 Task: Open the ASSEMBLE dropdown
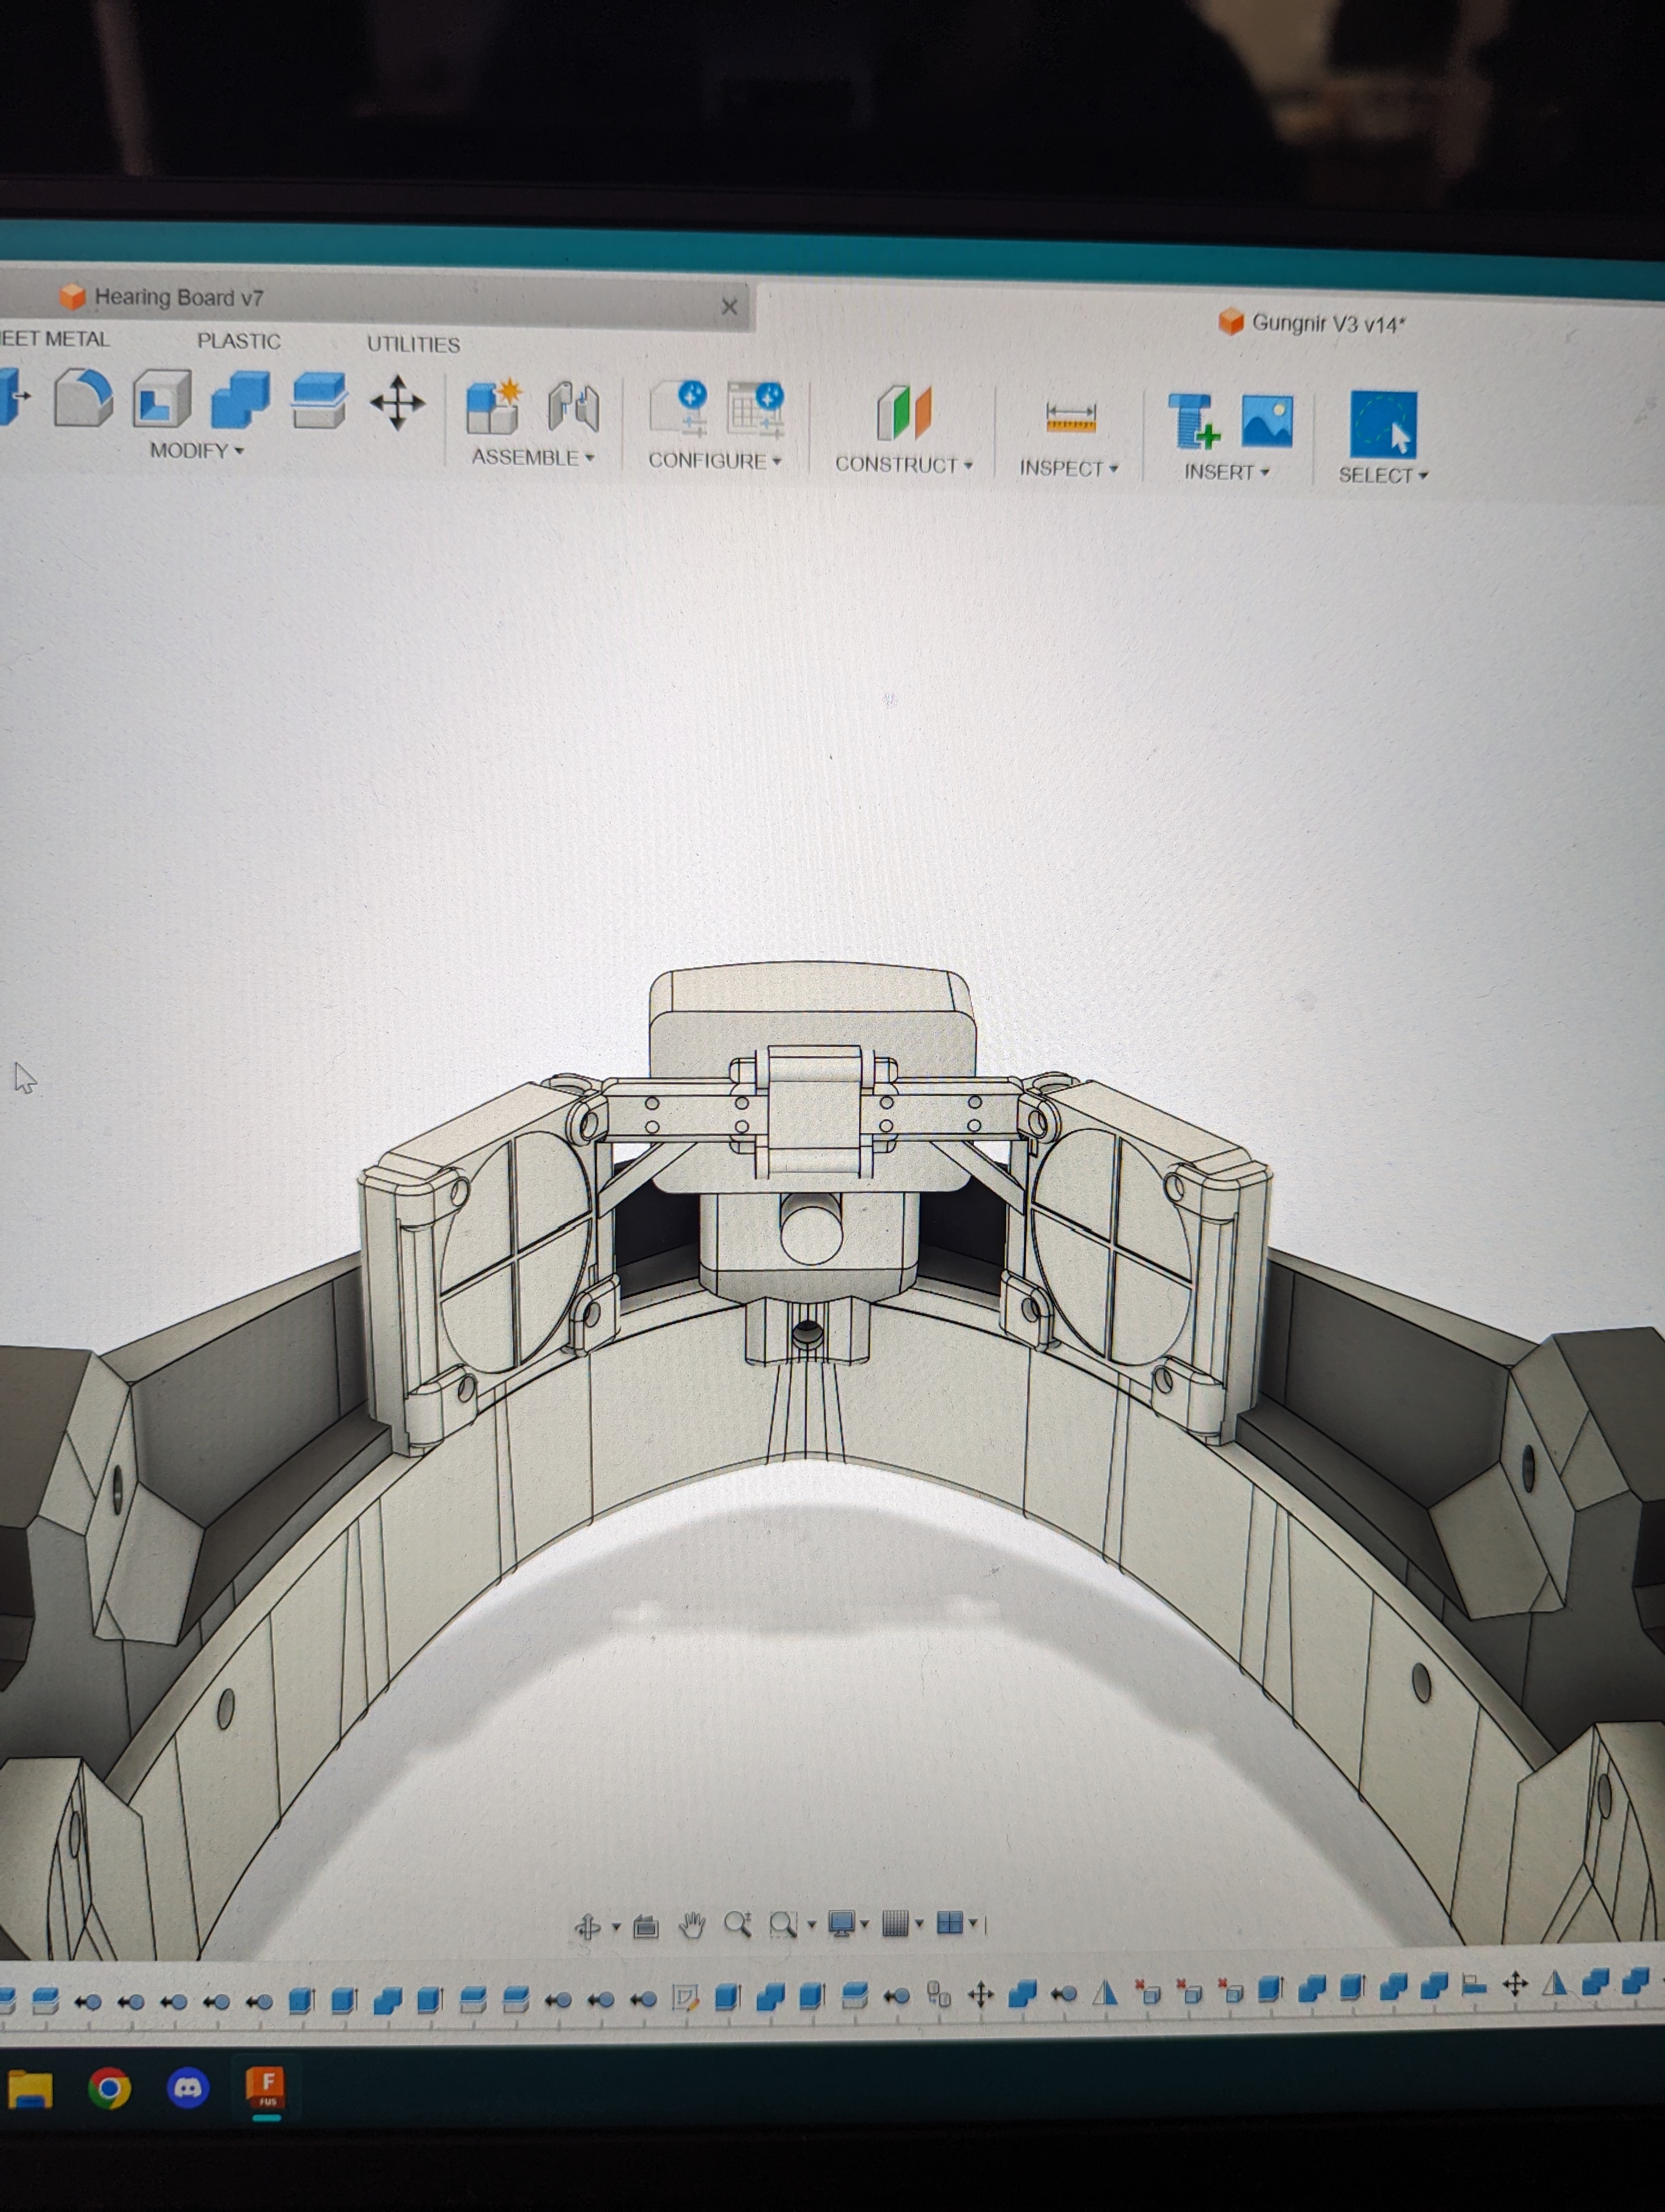tap(533, 458)
